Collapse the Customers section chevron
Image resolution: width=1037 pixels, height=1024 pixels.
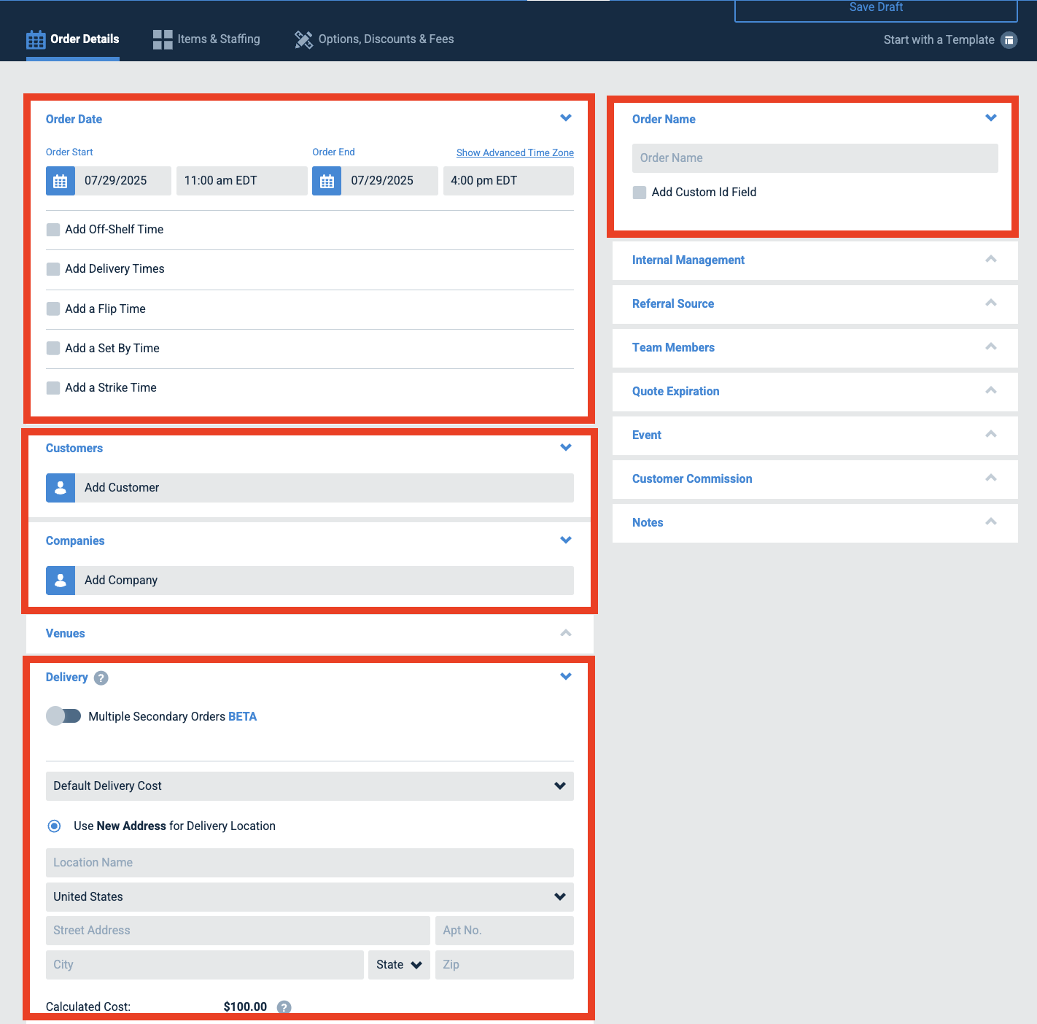click(566, 448)
